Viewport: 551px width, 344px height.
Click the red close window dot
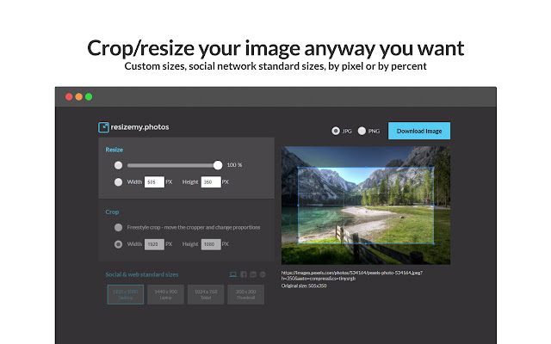coord(69,97)
